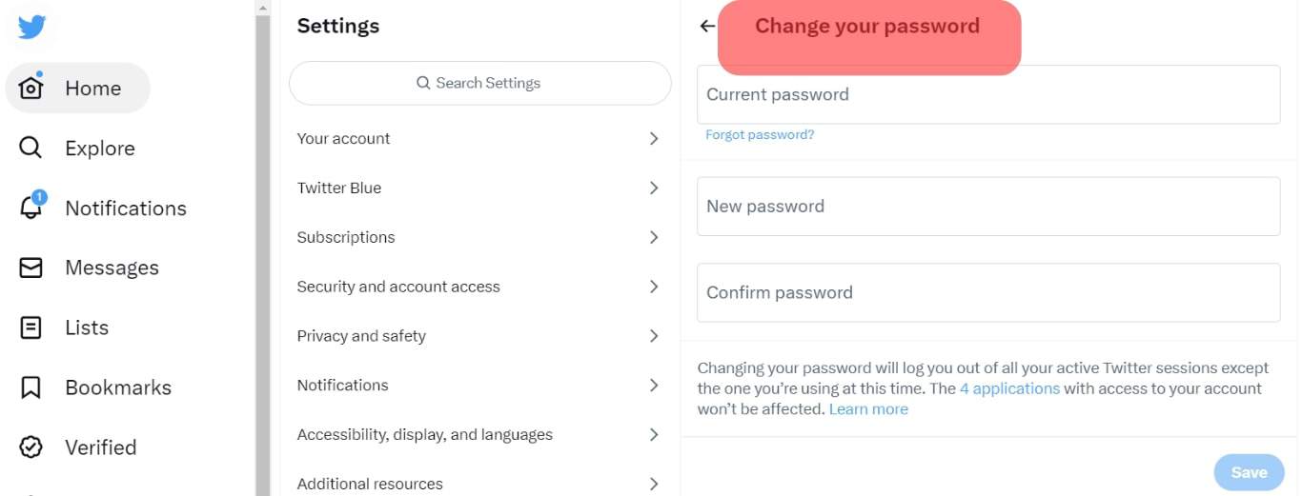1302x496 pixels.
Task: Expand the Your account chevron
Action: (x=654, y=139)
